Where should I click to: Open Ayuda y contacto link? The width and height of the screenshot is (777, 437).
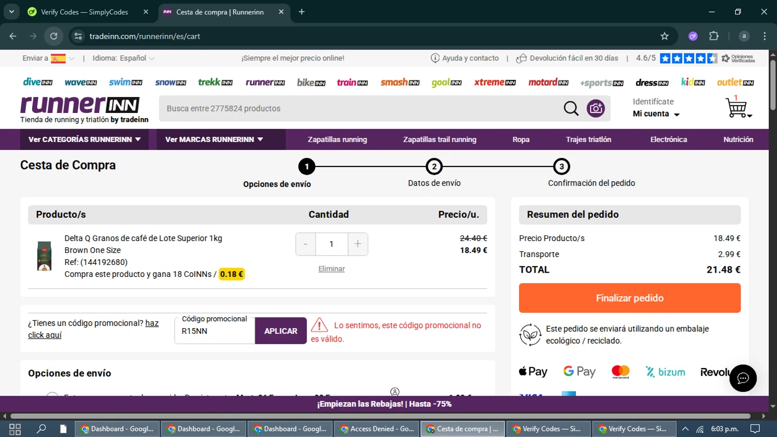tap(465, 58)
